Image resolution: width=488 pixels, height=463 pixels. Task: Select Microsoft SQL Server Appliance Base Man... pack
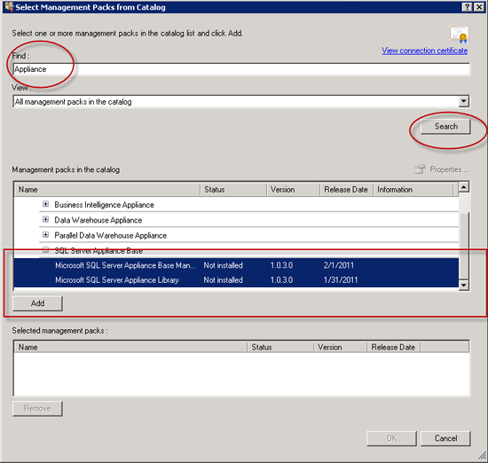pyautogui.click(x=237, y=265)
